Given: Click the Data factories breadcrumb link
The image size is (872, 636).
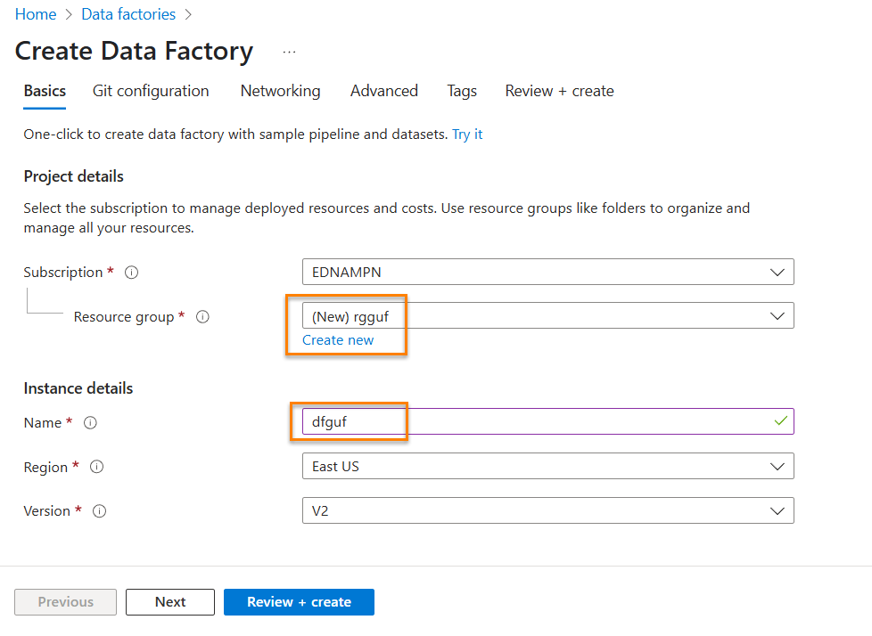Looking at the screenshot, I should (x=128, y=14).
